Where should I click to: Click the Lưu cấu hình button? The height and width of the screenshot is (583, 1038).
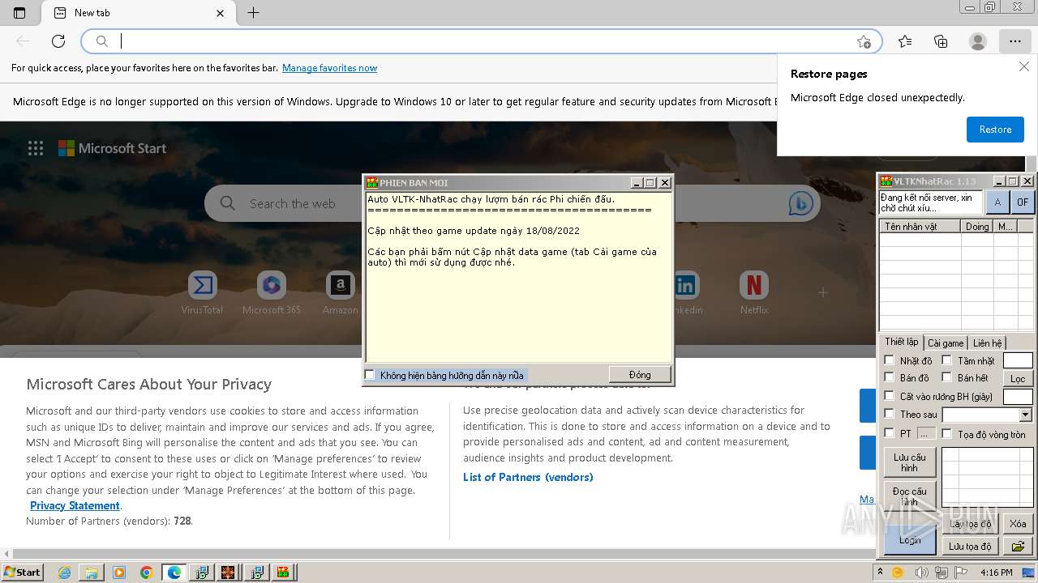[x=910, y=462]
